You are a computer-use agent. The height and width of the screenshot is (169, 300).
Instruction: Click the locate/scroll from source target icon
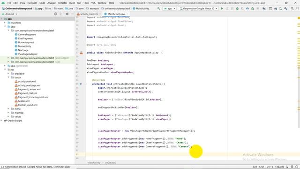click(x=55, y=14)
